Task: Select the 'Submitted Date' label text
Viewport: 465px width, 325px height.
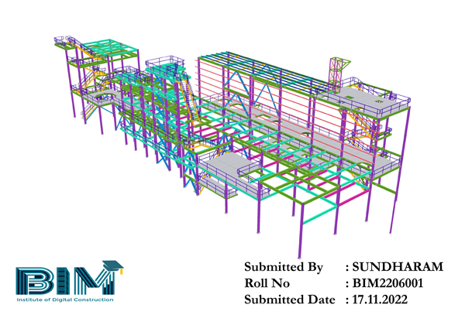Action: coord(290,299)
